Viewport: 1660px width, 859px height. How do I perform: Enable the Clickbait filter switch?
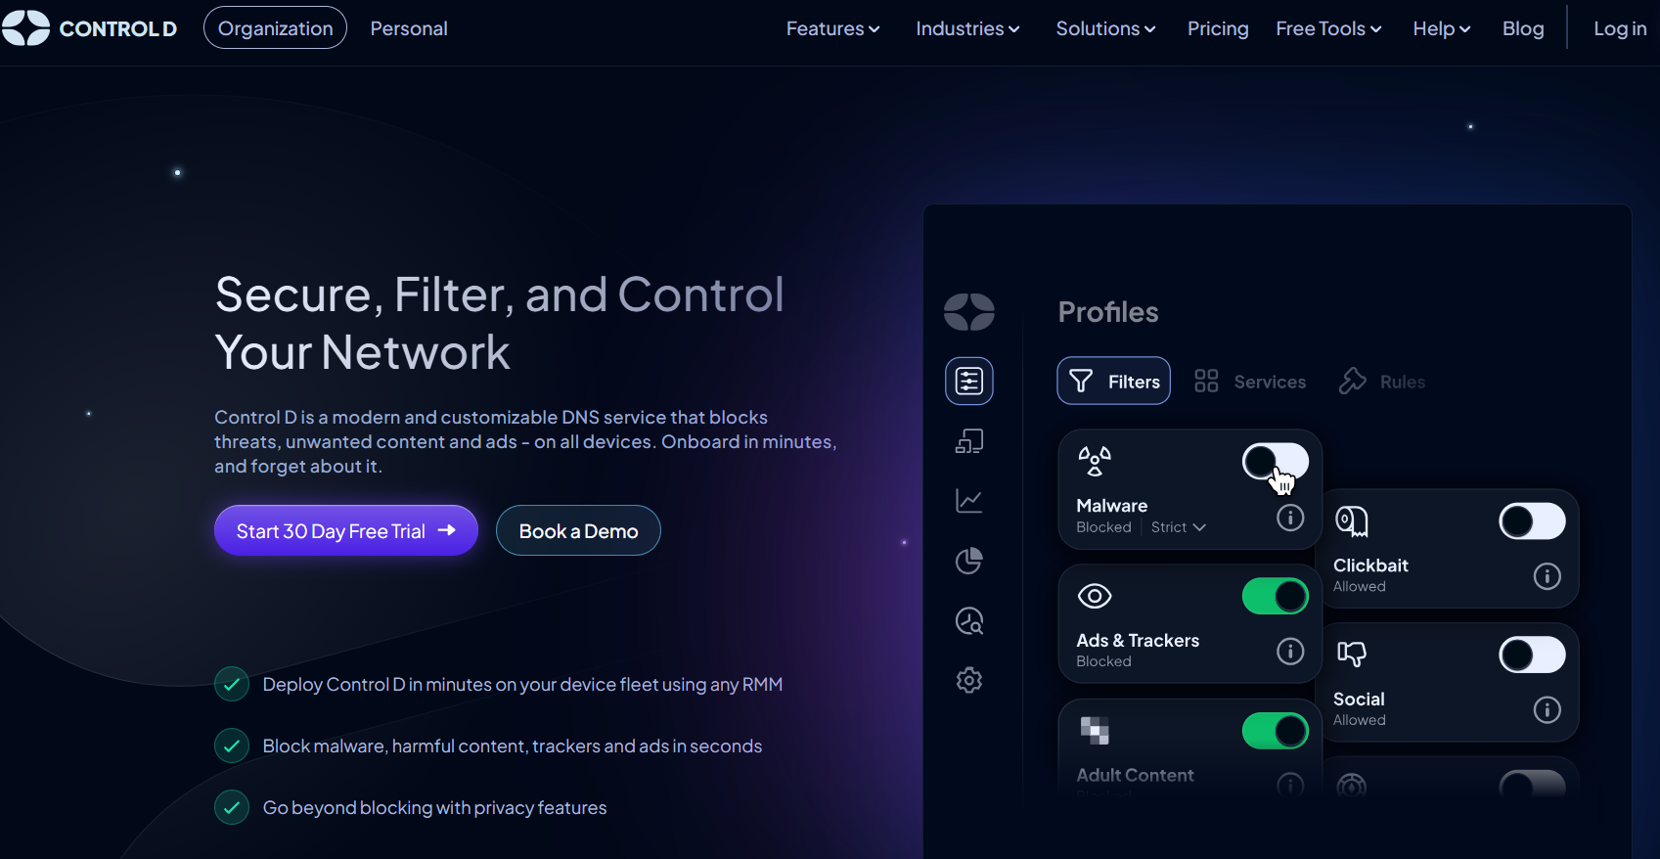pyautogui.click(x=1533, y=521)
